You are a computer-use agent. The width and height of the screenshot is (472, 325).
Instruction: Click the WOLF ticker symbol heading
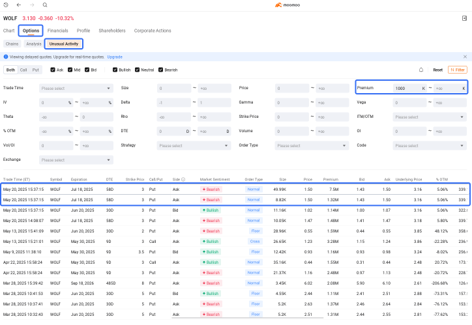click(10, 18)
